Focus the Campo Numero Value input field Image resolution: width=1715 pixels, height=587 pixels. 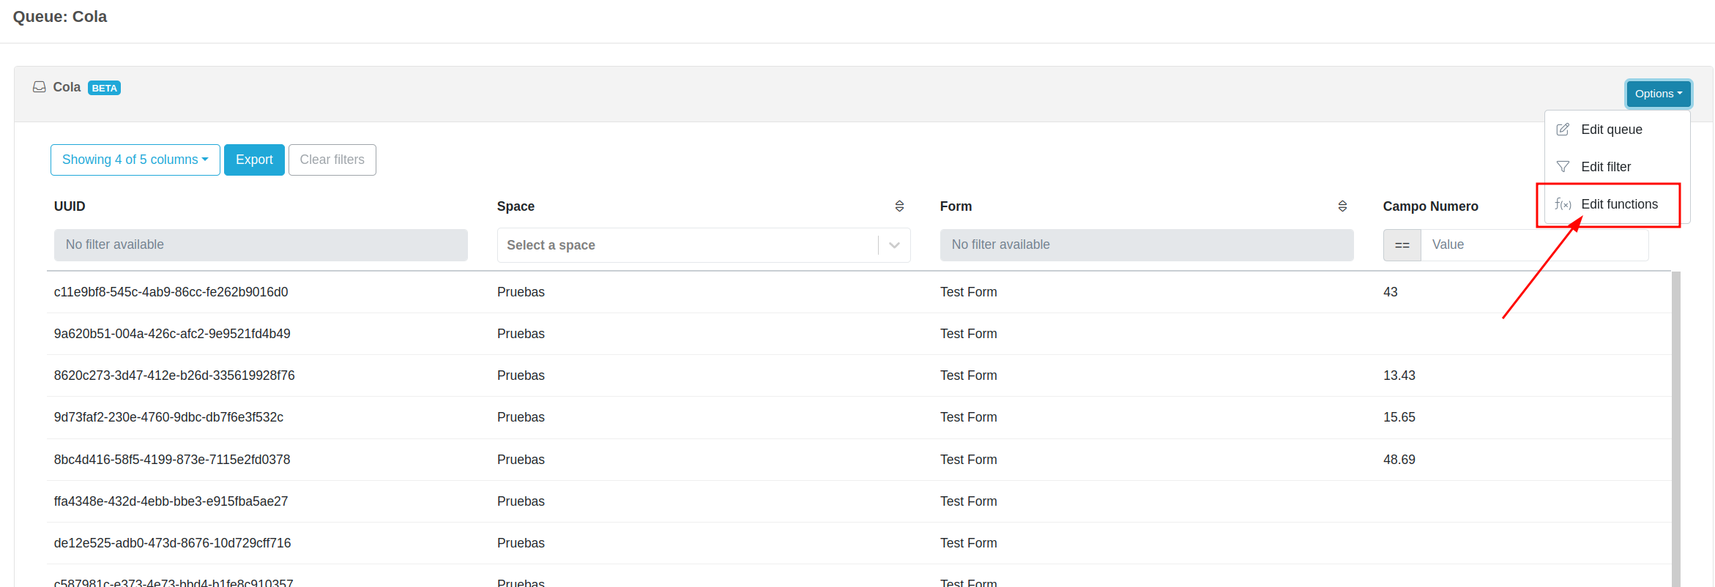coord(1534,245)
